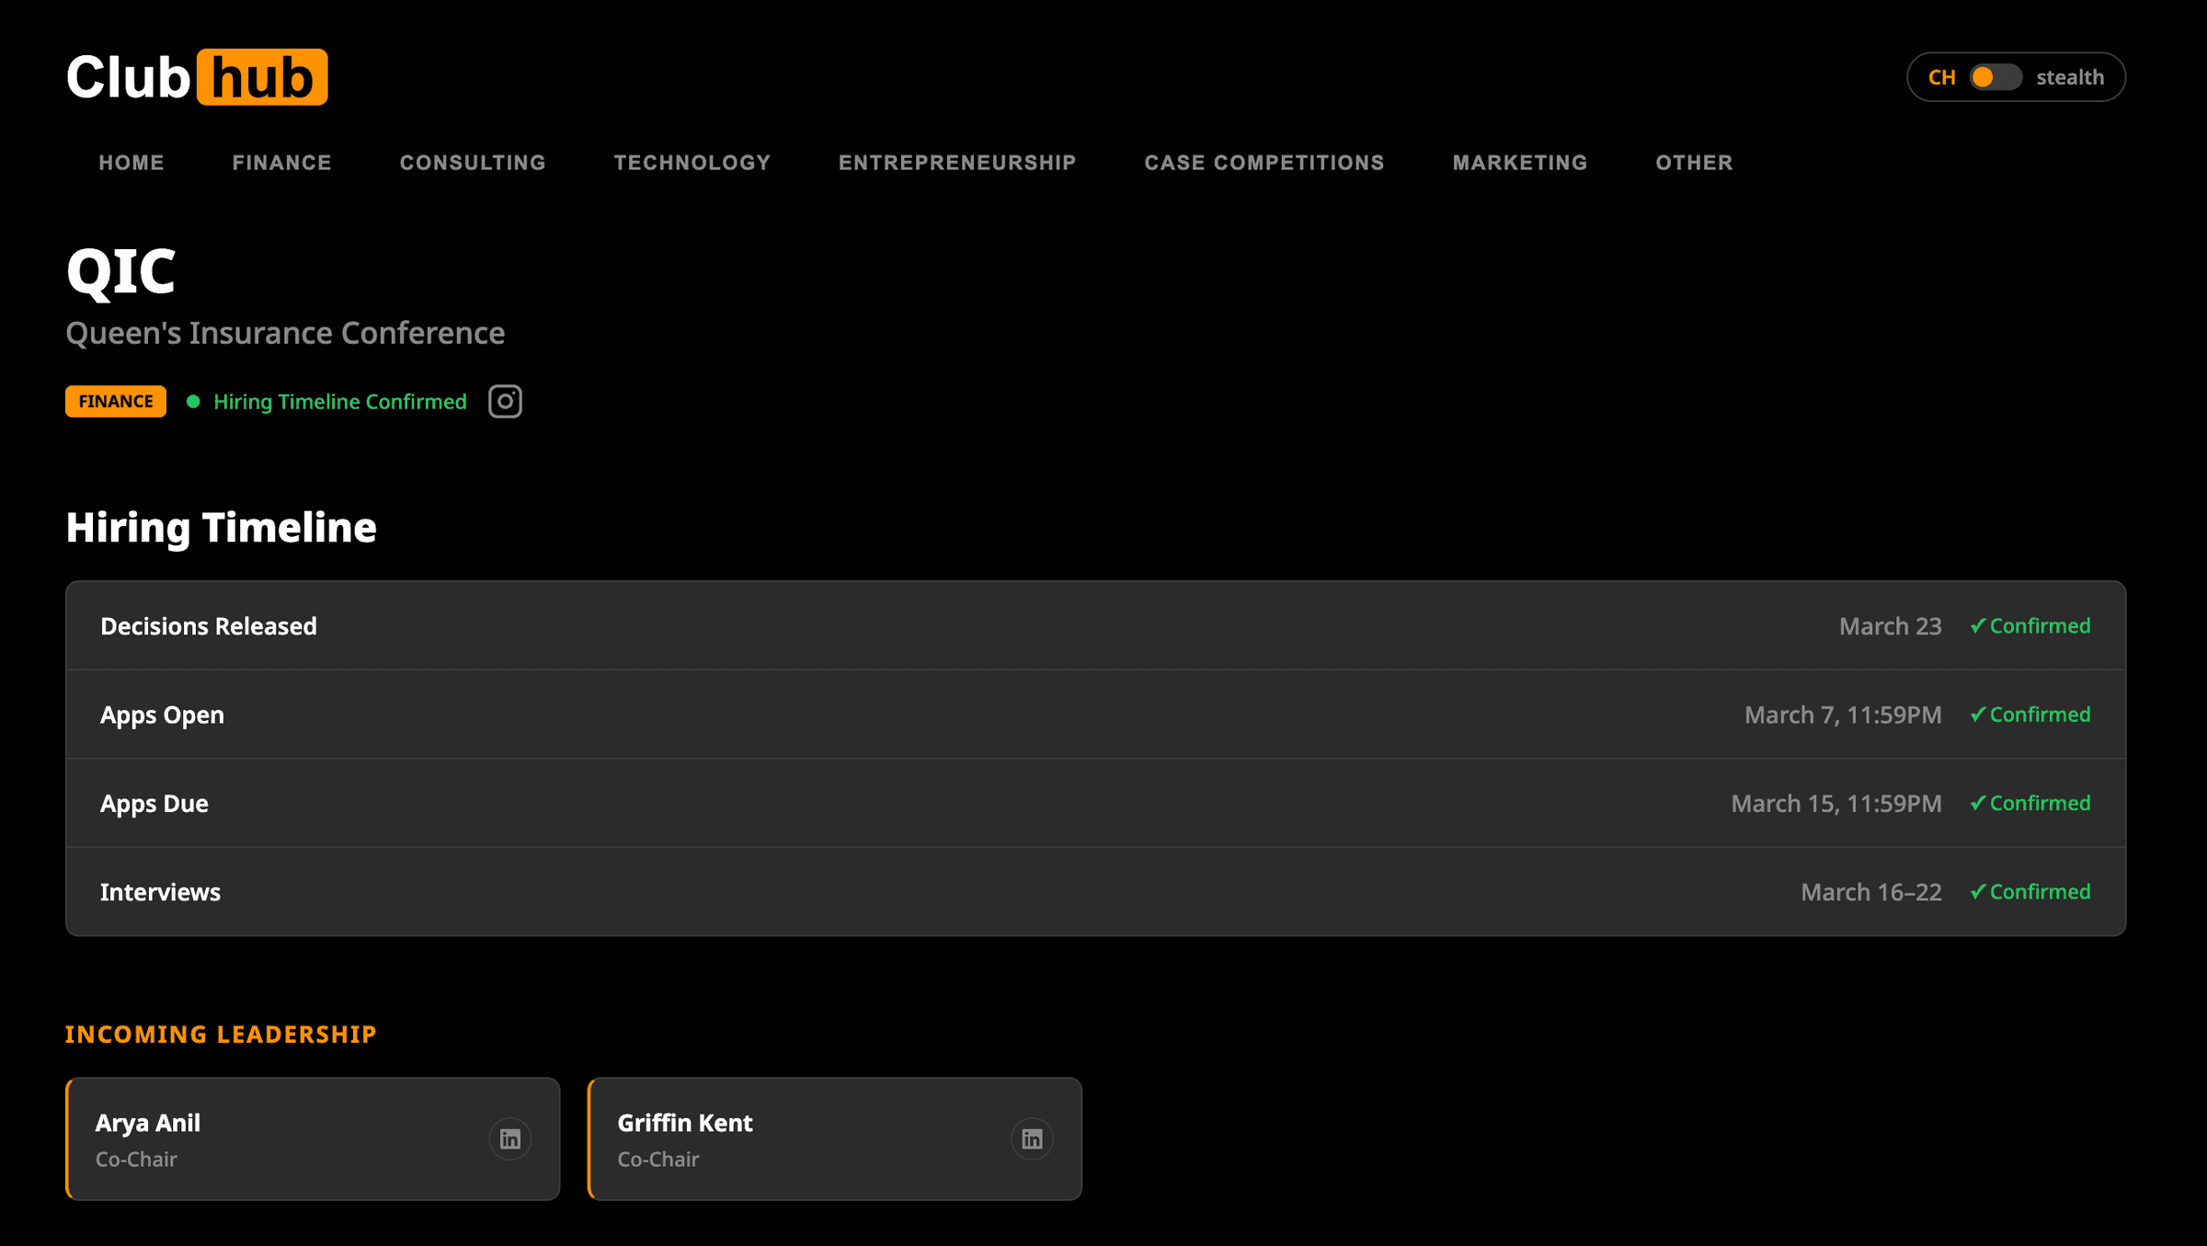This screenshot has width=2207, height=1246.
Task: Click the green Hiring Timeline Confirmed status dot
Action: click(x=194, y=401)
